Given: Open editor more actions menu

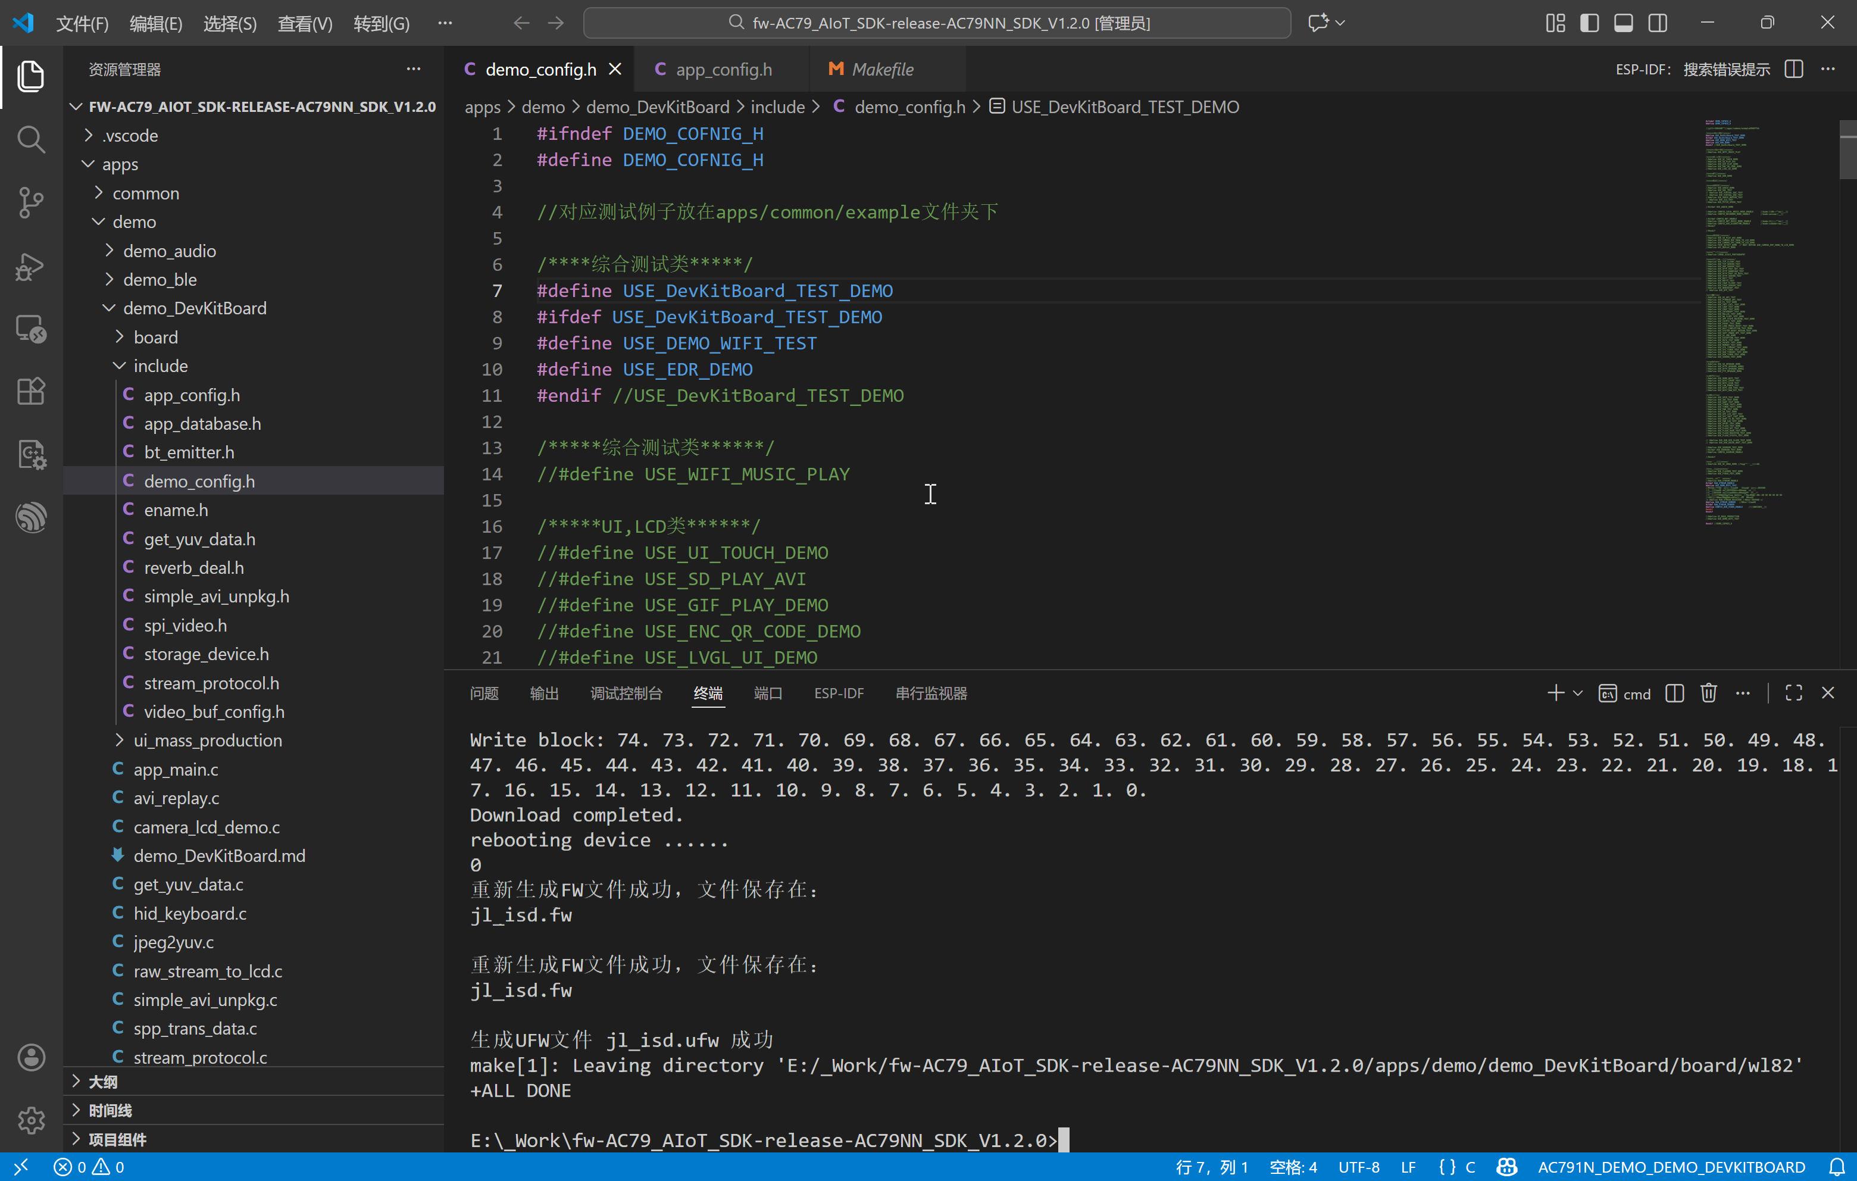Looking at the screenshot, I should 1828,68.
